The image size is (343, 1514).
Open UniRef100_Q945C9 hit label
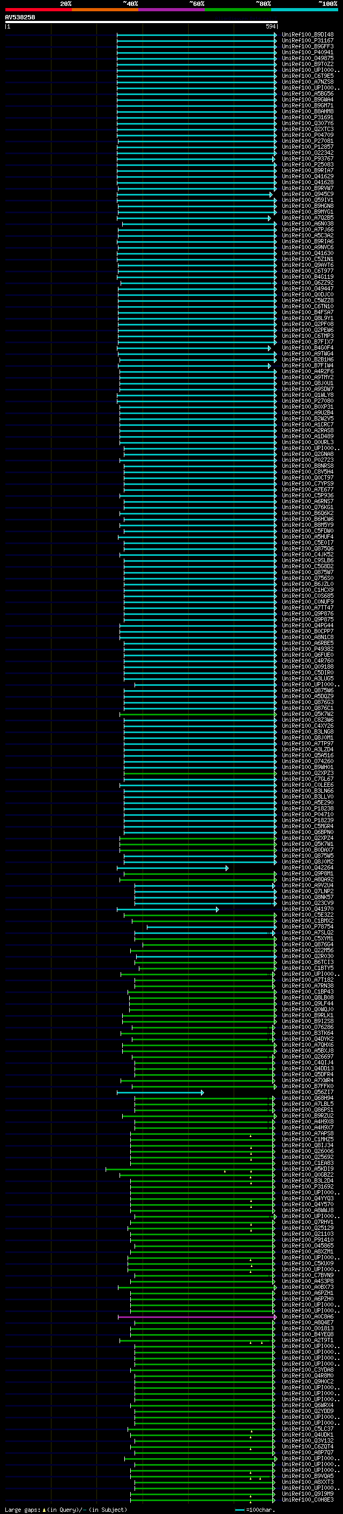point(307,194)
